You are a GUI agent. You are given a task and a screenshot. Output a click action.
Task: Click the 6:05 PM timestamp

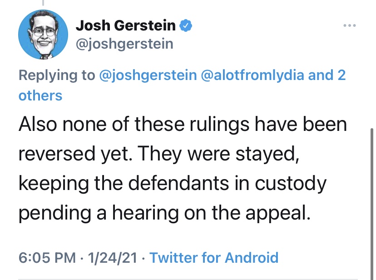pyautogui.click(x=47, y=258)
